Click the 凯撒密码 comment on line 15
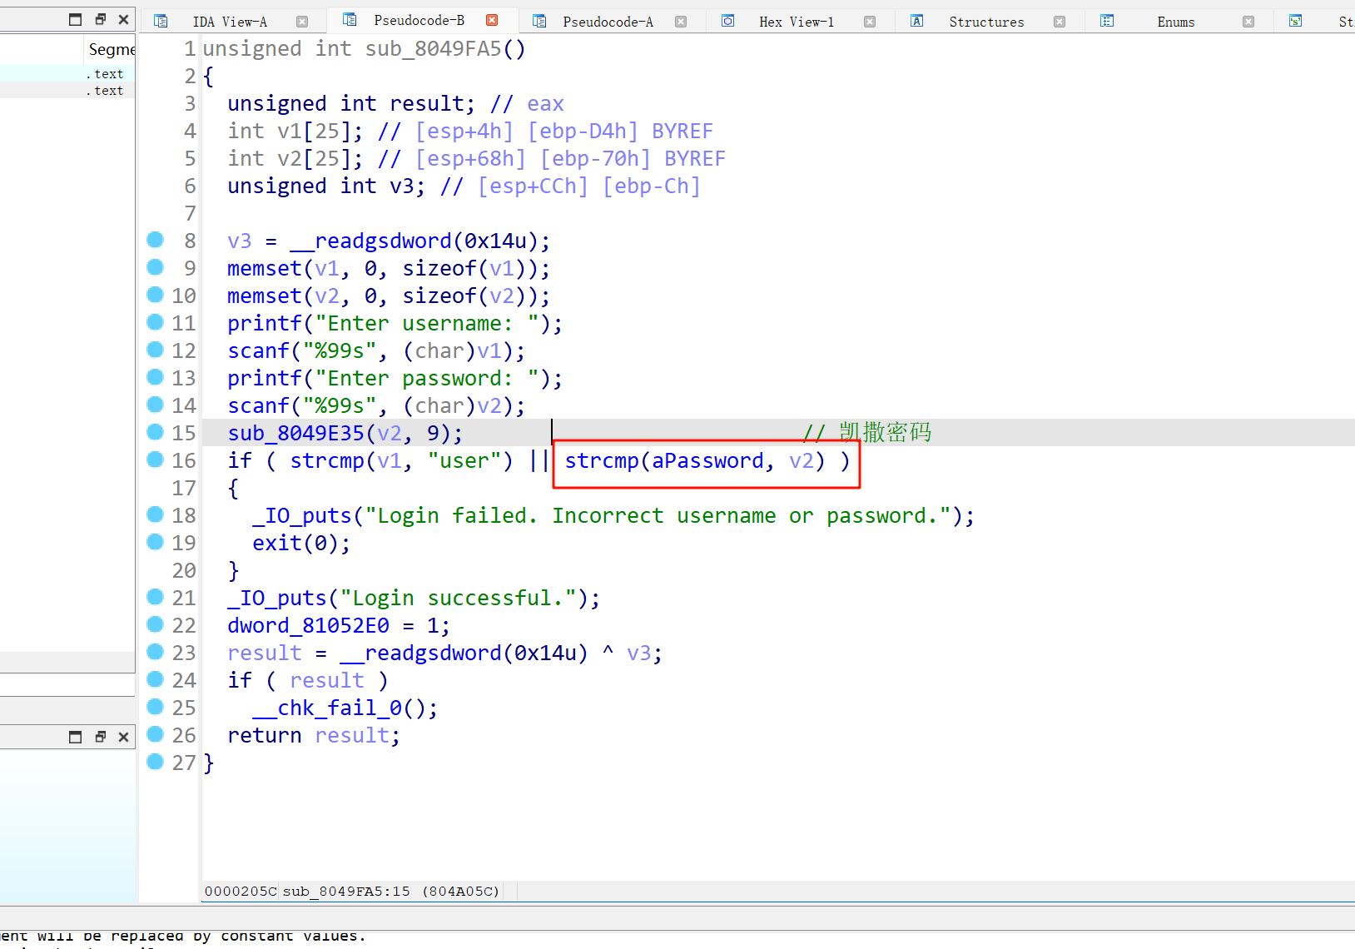The height and width of the screenshot is (949, 1355). click(885, 433)
